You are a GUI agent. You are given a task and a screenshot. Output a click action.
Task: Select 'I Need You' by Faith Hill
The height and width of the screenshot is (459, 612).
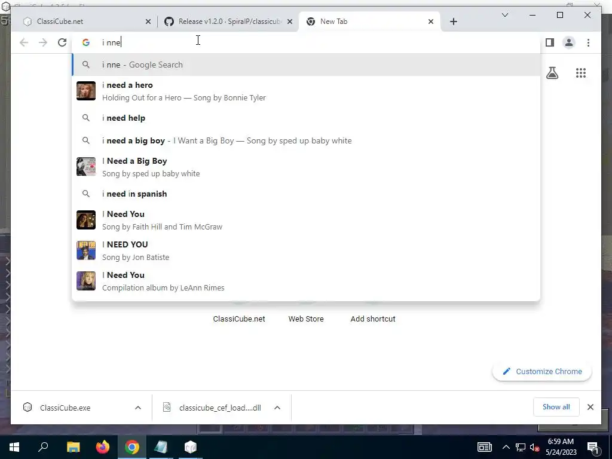coord(306,220)
